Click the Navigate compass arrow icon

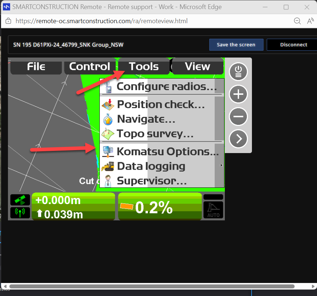coord(108,119)
